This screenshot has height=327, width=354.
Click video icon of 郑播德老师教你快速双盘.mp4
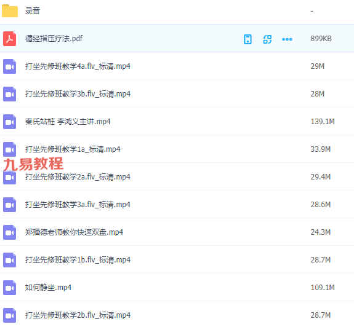(x=9, y=232)
